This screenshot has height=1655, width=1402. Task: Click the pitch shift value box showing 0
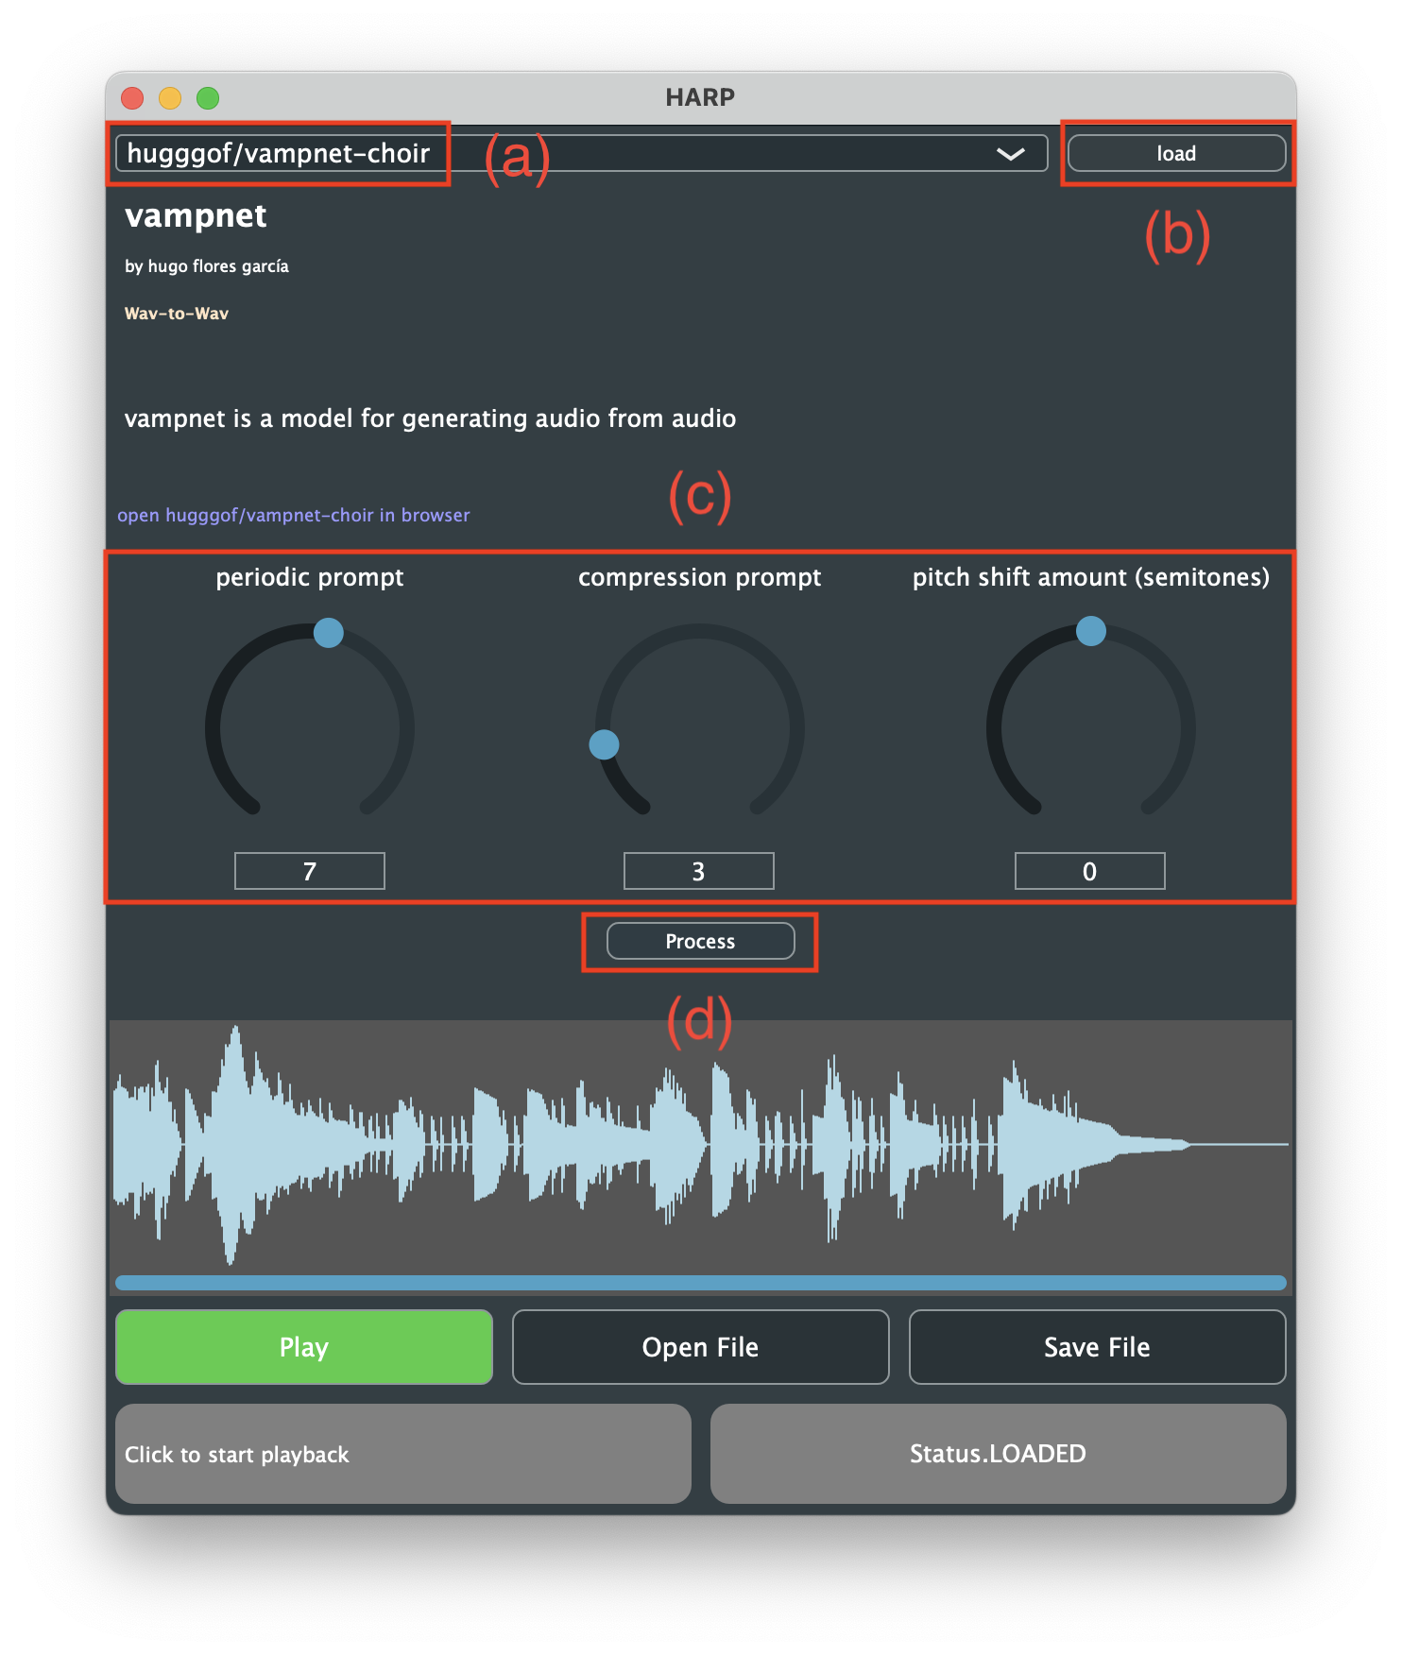tap(1090, 871)
